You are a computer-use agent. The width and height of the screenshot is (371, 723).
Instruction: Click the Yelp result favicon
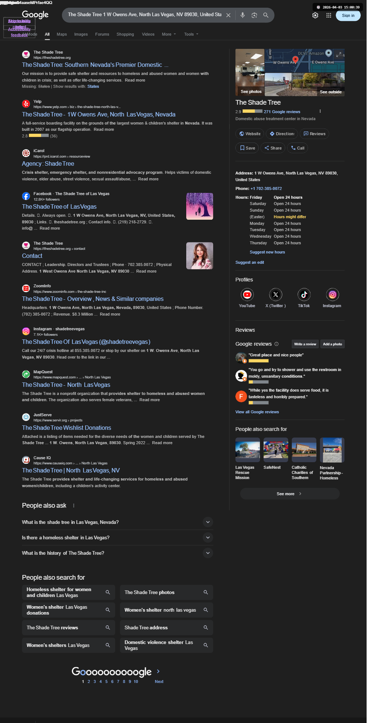tap(26, 104)
